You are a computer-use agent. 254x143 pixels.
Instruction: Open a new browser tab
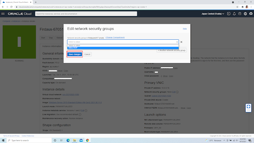[x=36, y=2]
